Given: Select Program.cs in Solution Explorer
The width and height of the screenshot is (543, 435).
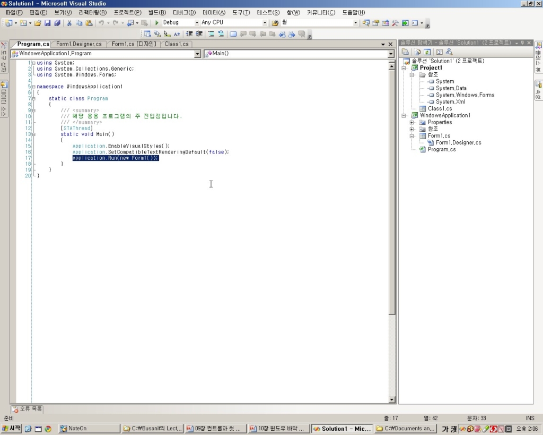Looking at the screenshot, I should pyautogui.click(x=442, y=149).
